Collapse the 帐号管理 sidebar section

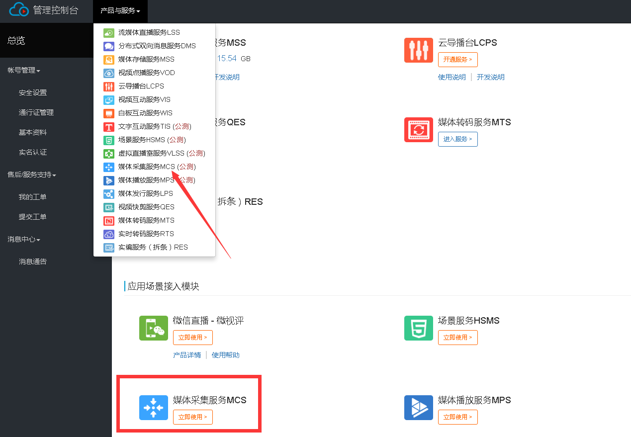(23, 71)
